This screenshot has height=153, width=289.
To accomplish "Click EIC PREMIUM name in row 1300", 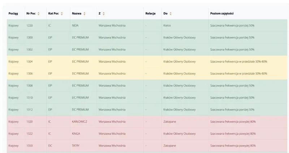I will coord(80,37).
